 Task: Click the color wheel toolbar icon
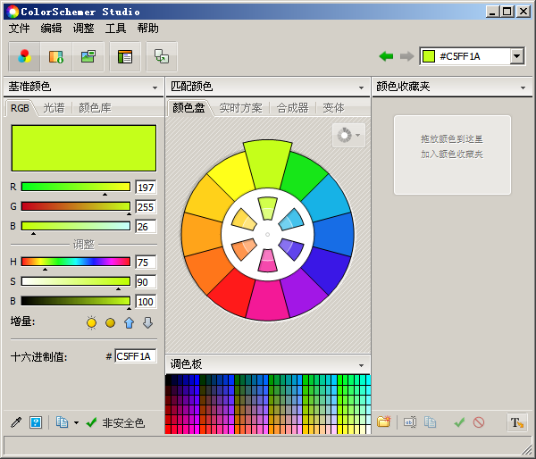(25, 56)
